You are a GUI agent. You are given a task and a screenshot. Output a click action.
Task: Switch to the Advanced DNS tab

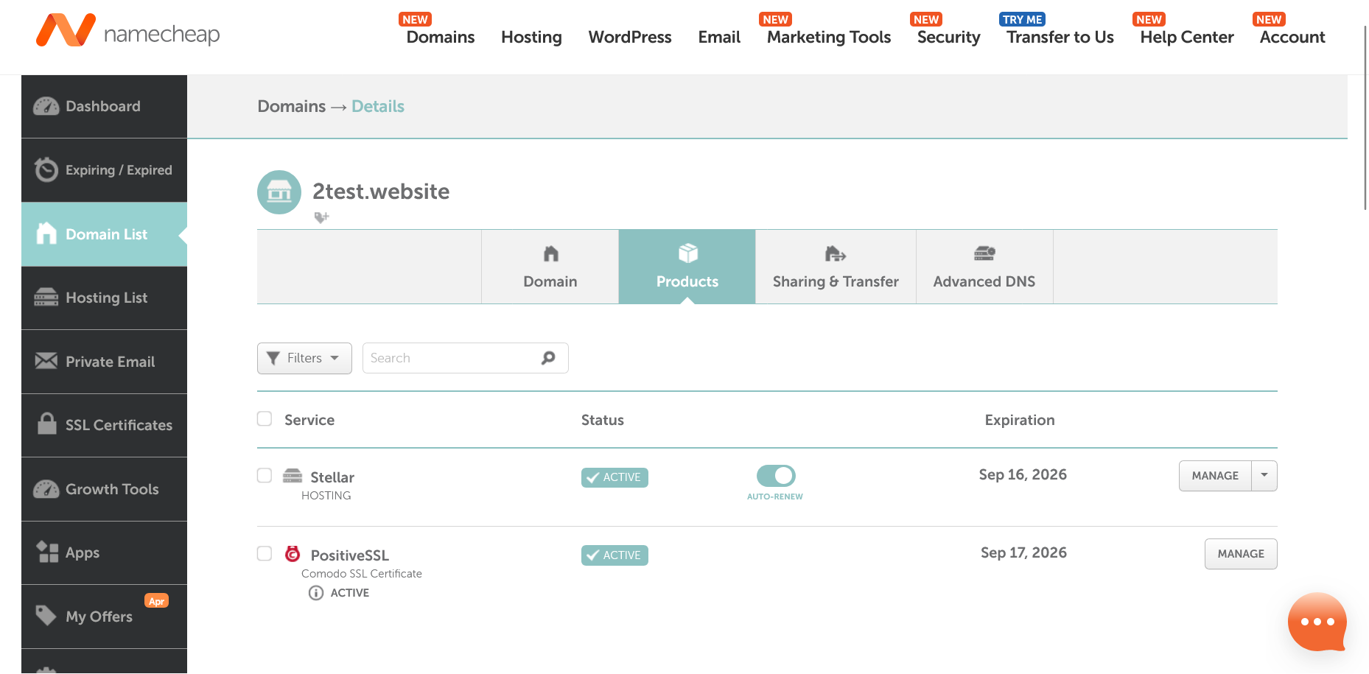pos(984,267)
